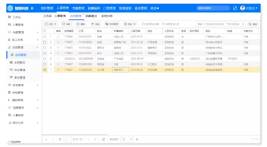Screen dimensions: 267x147
Task: Check the row 5 checkbox for 20220809005
Action: (x=44, y=59)
